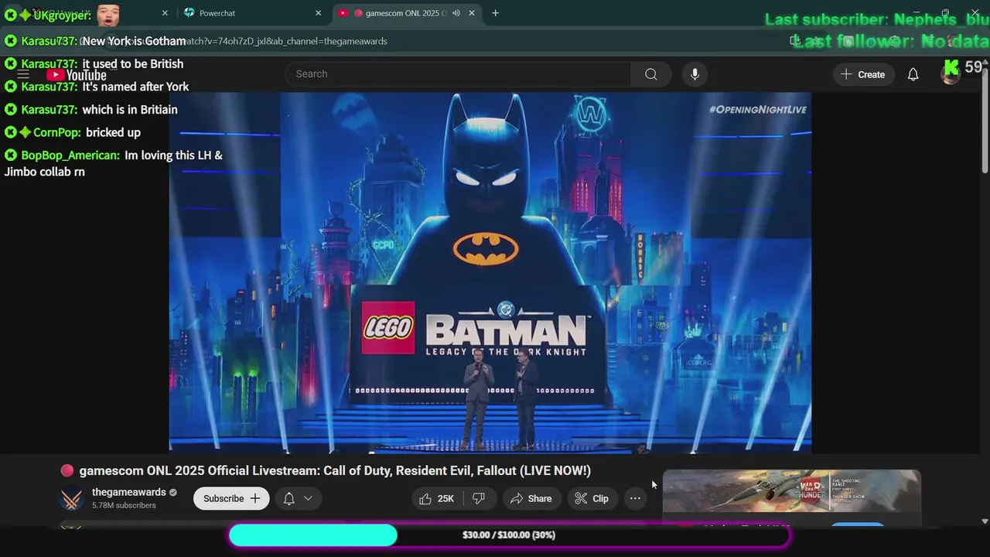Image resolution: width=990 pixels, height=557 pixels.
Task: Click the 'Last subscriber' overlay text
Action: point(877,19)
